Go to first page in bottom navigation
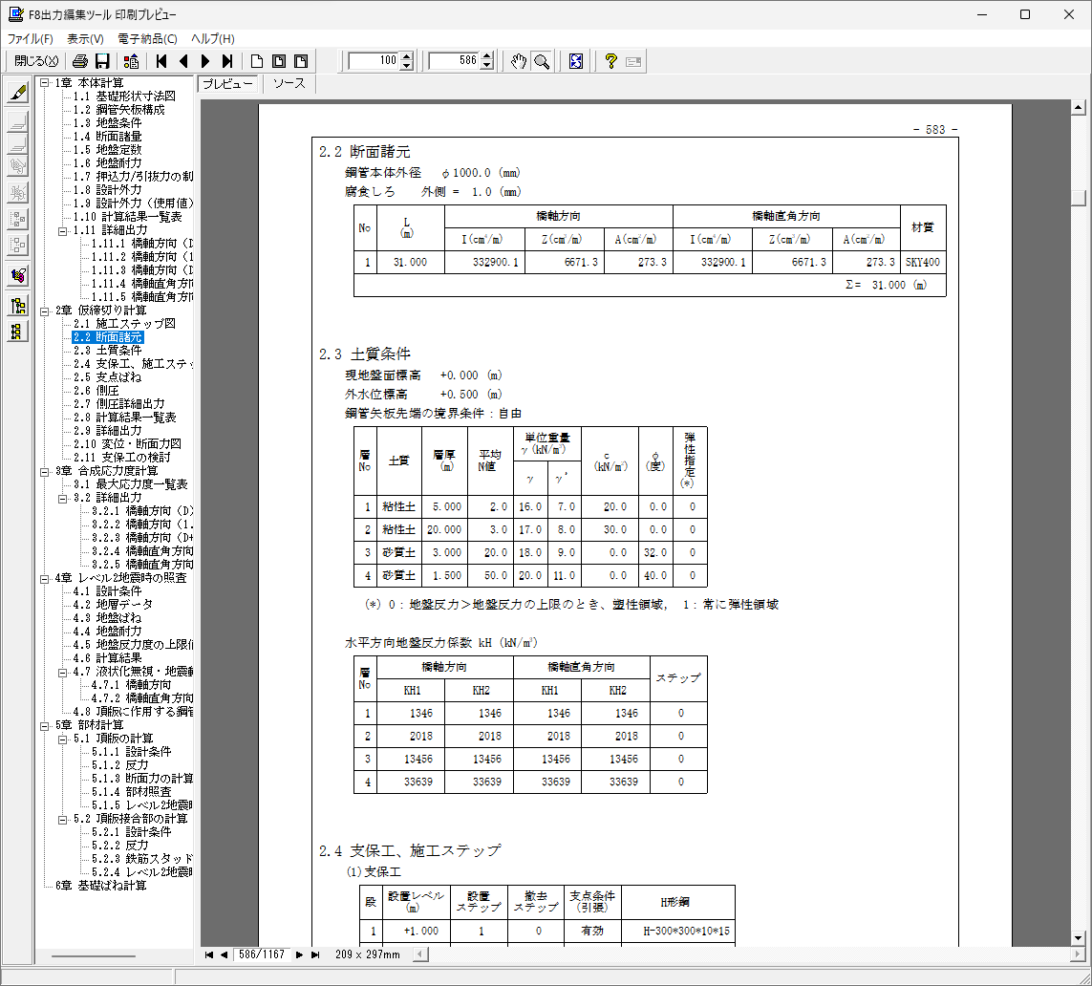Screen dimensions: 1092x986 coord(209,954)
